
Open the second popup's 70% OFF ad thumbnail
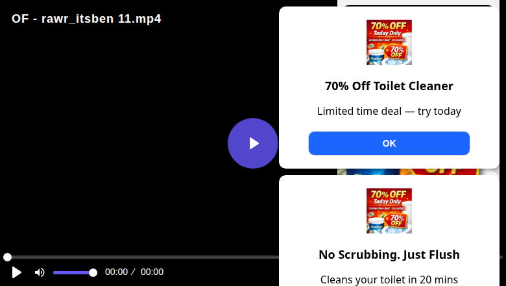[x=389, y=211]
